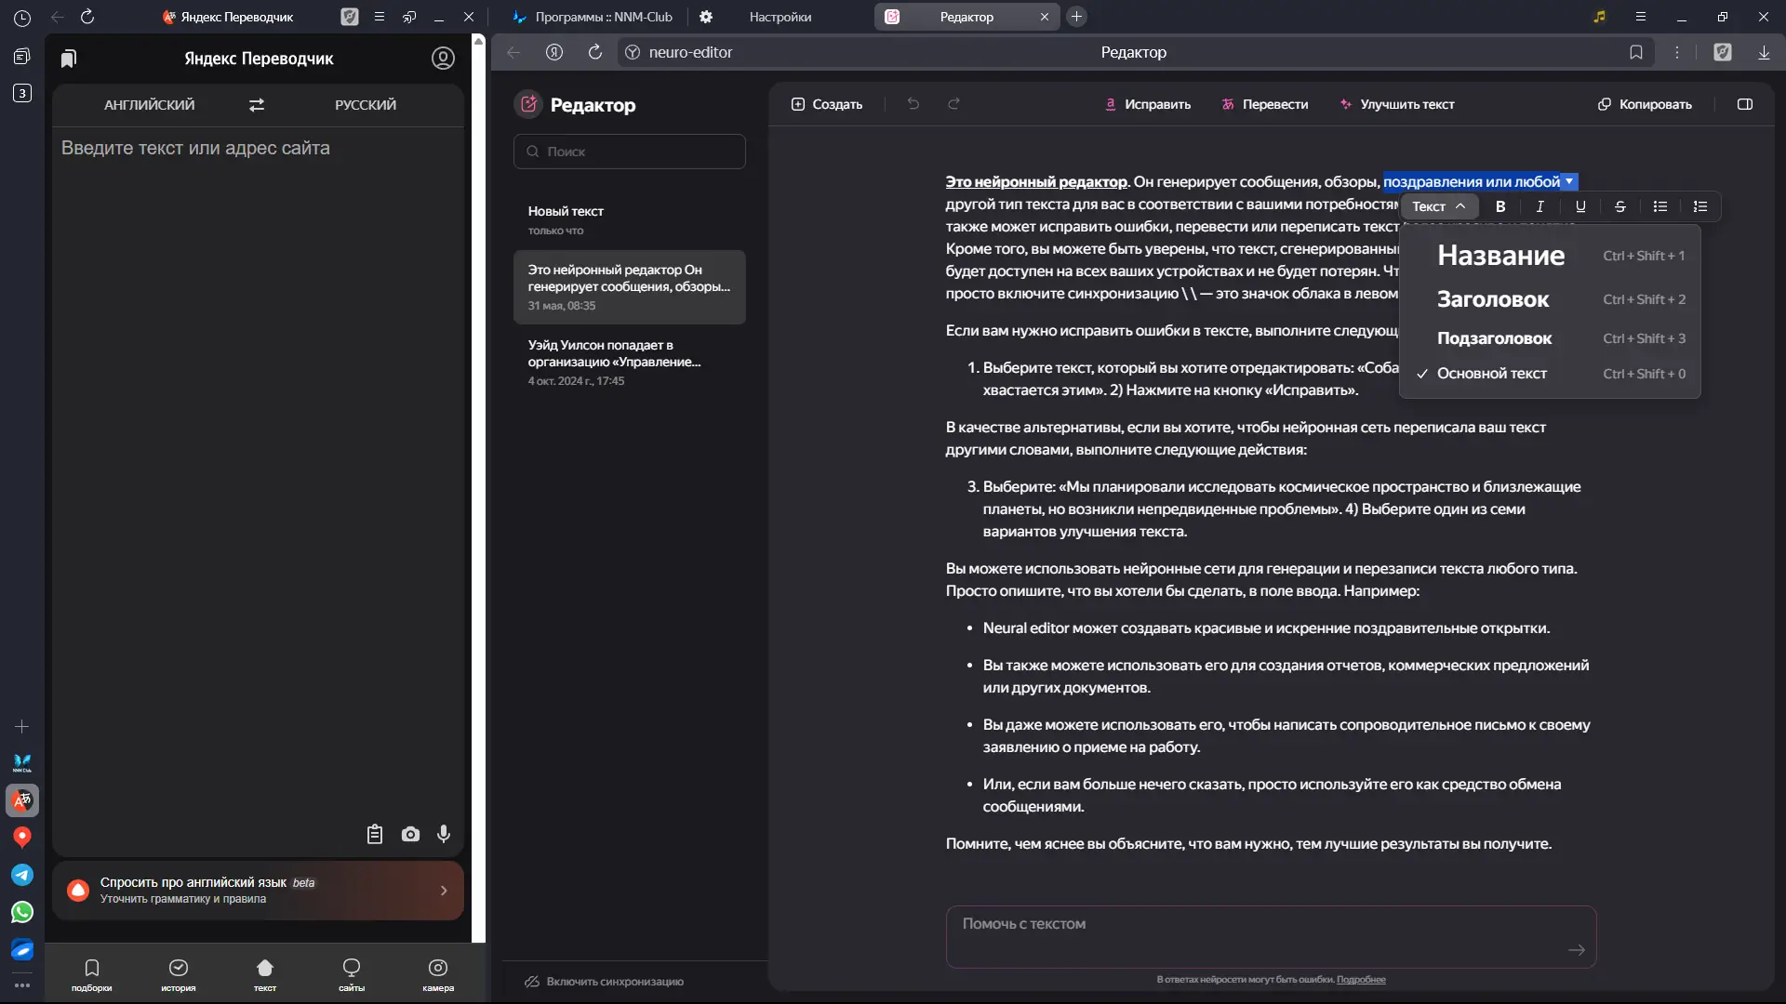Apply strikethrough to selected text
The height and width of the screenshot is (1004, 1786).
(x=1620, y=206)
